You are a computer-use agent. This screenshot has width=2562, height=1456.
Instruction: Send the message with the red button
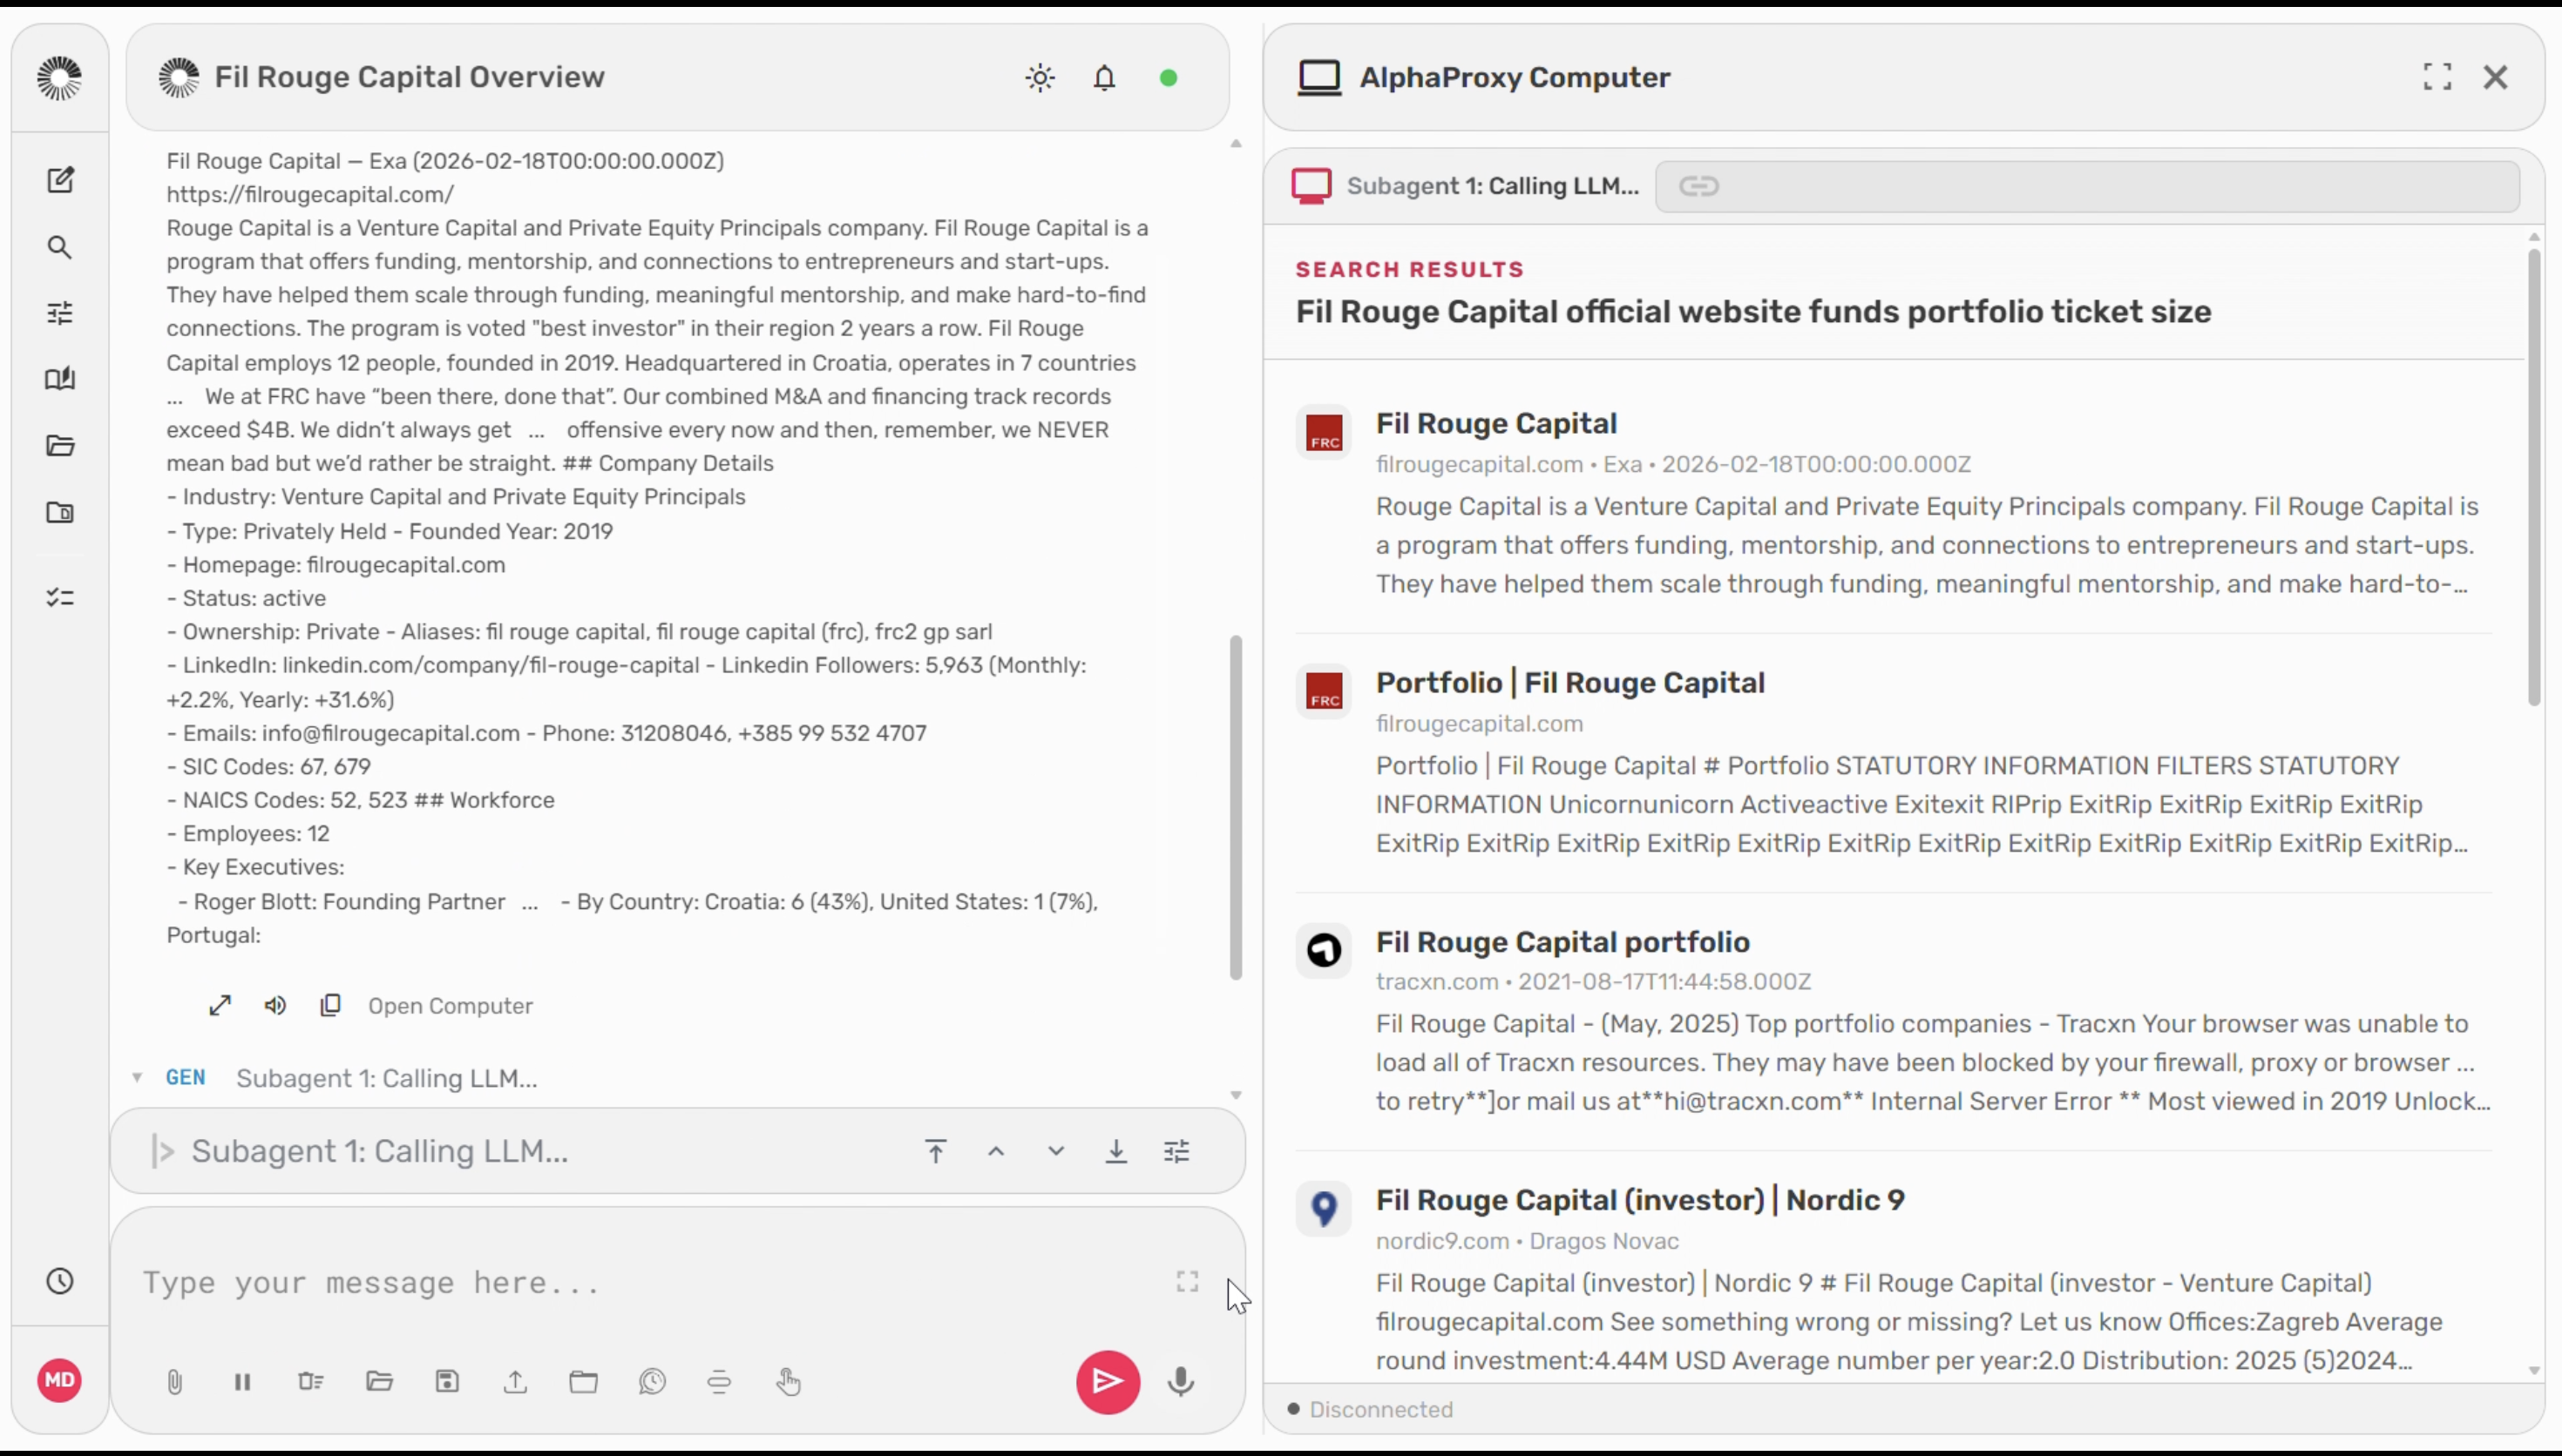(1108, 1382)
